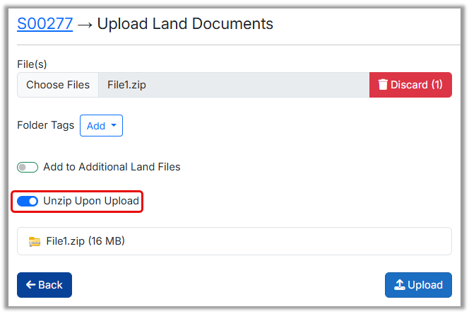469x314 pixels.
Task: Click the caret arrow on Add button
Action: [114, 126]
